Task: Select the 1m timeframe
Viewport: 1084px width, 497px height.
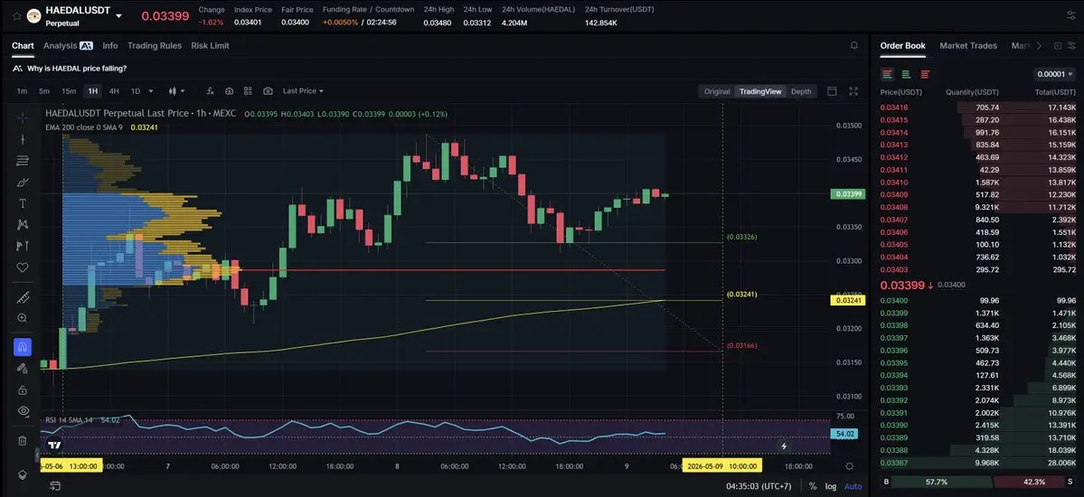Action: [22, 91]
